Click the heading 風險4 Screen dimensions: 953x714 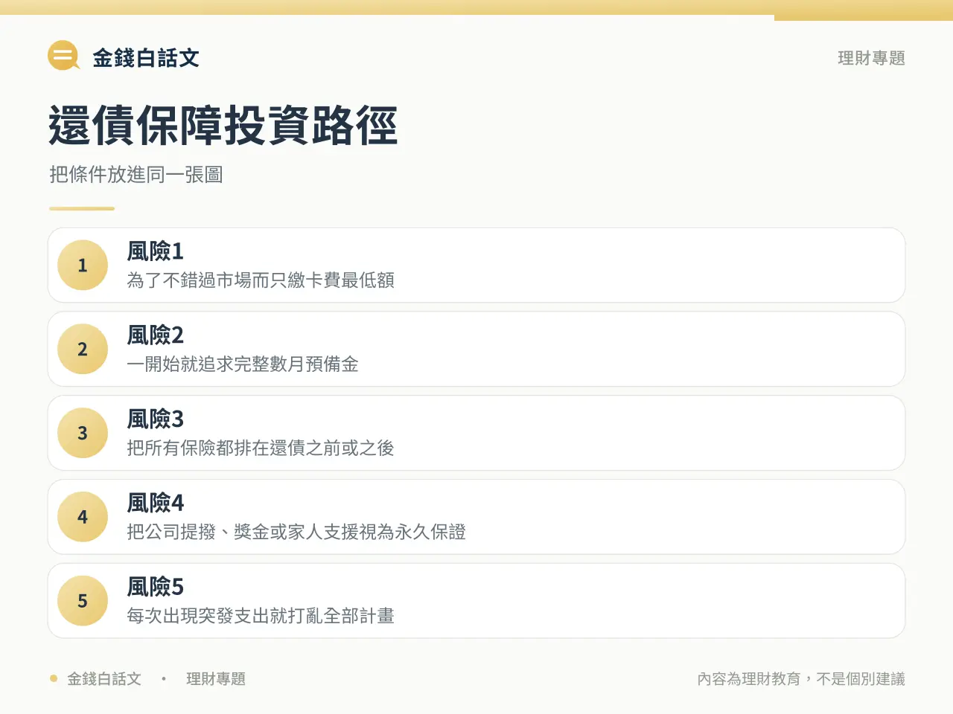click(x=155, y=504)
